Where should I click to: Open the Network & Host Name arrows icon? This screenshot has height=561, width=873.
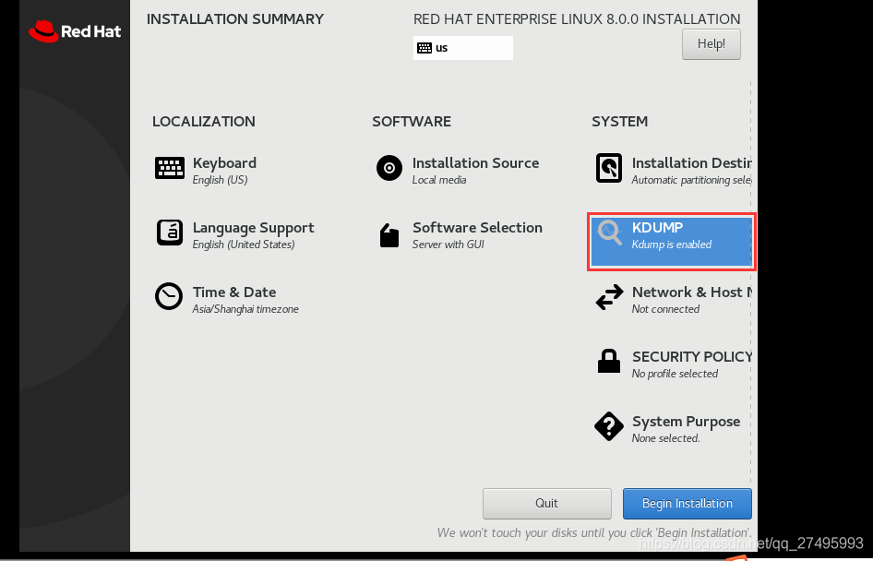pos(609,297)
